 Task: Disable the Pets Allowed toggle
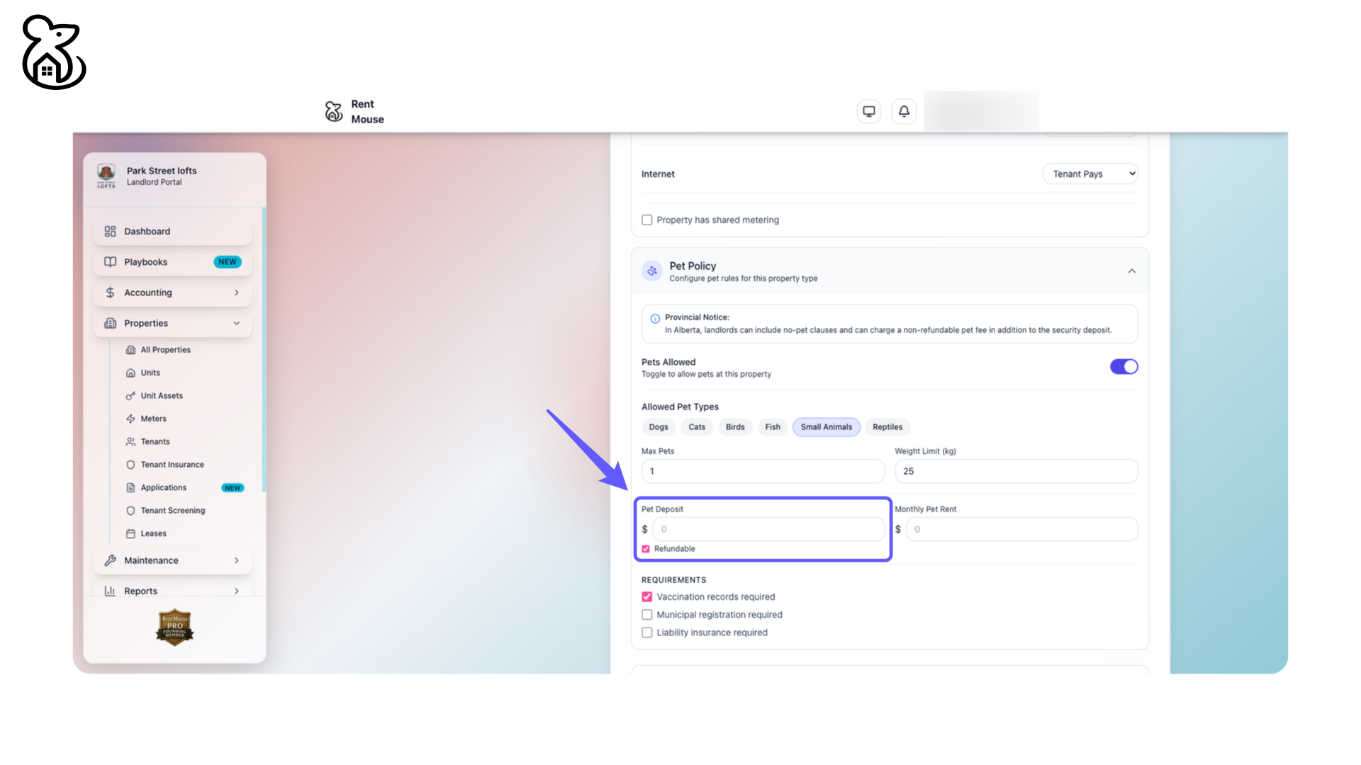pos(1124,367)
